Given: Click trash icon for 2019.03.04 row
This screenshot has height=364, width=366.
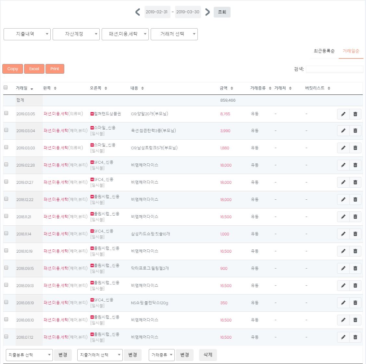Looking at the screenshot, I should click(355, 131).
